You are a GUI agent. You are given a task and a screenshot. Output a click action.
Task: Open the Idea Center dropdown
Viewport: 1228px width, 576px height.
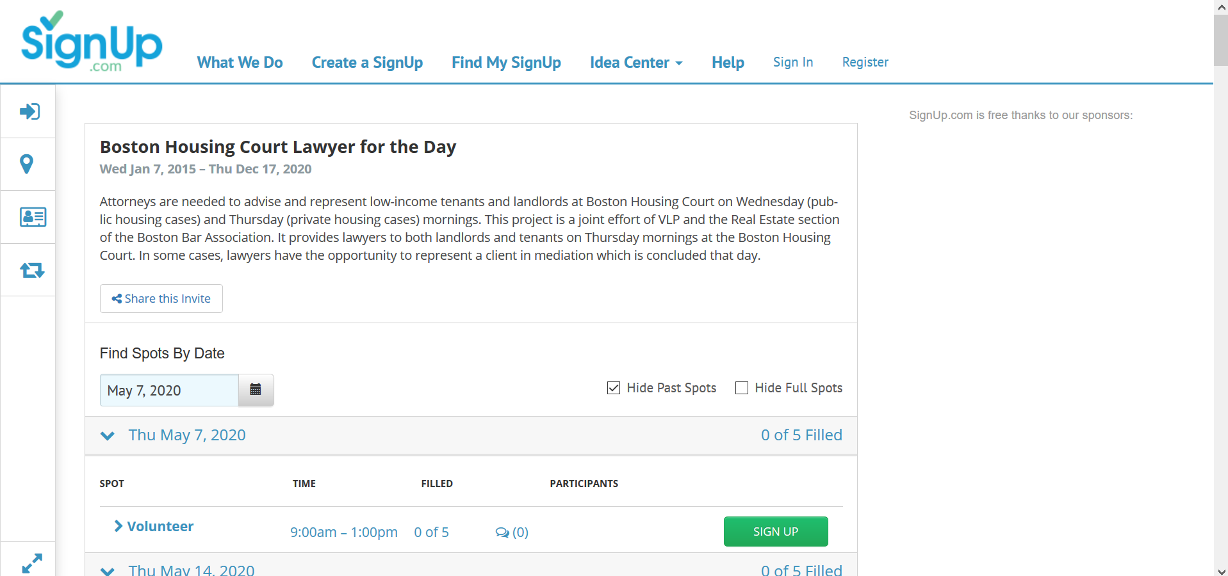point(635,62)
